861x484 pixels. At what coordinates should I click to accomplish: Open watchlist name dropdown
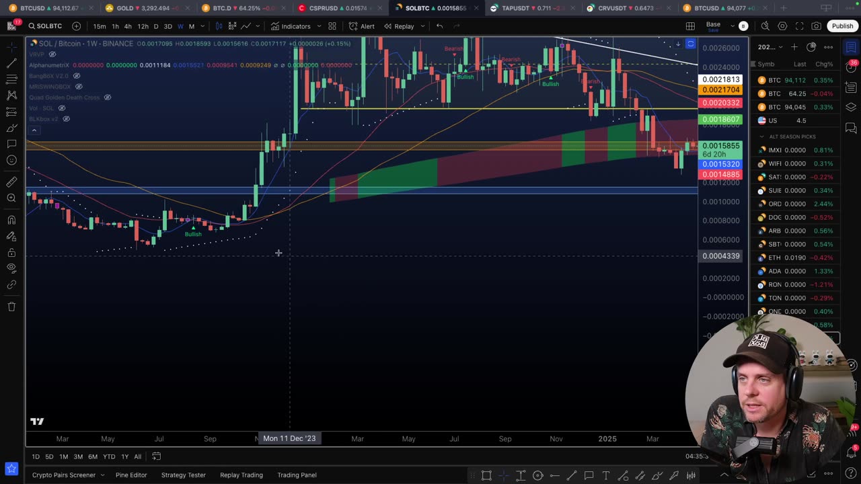769,47
